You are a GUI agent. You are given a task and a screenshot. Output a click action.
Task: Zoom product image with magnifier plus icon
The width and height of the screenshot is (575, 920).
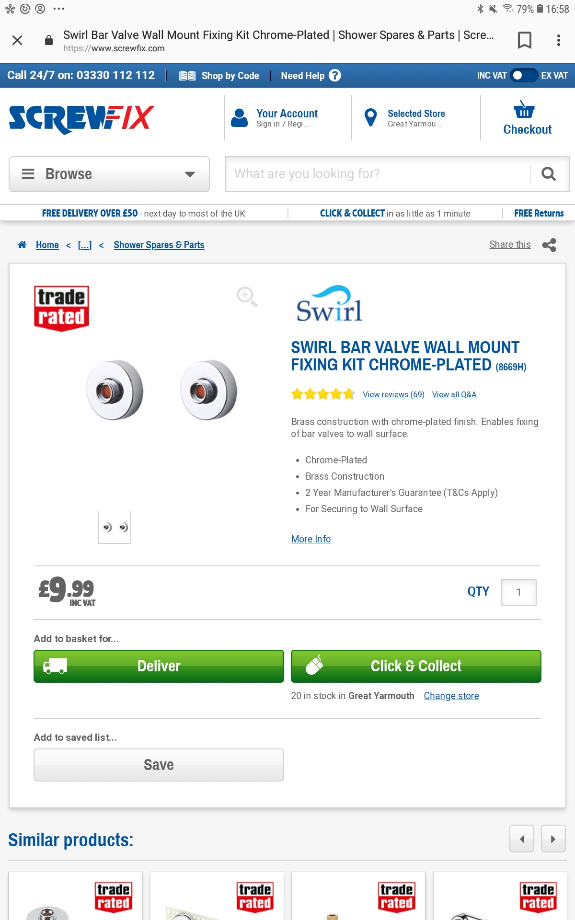[x=247, y=297]
